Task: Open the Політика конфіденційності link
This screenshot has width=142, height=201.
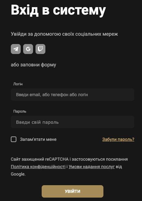Action: point(38,167)
